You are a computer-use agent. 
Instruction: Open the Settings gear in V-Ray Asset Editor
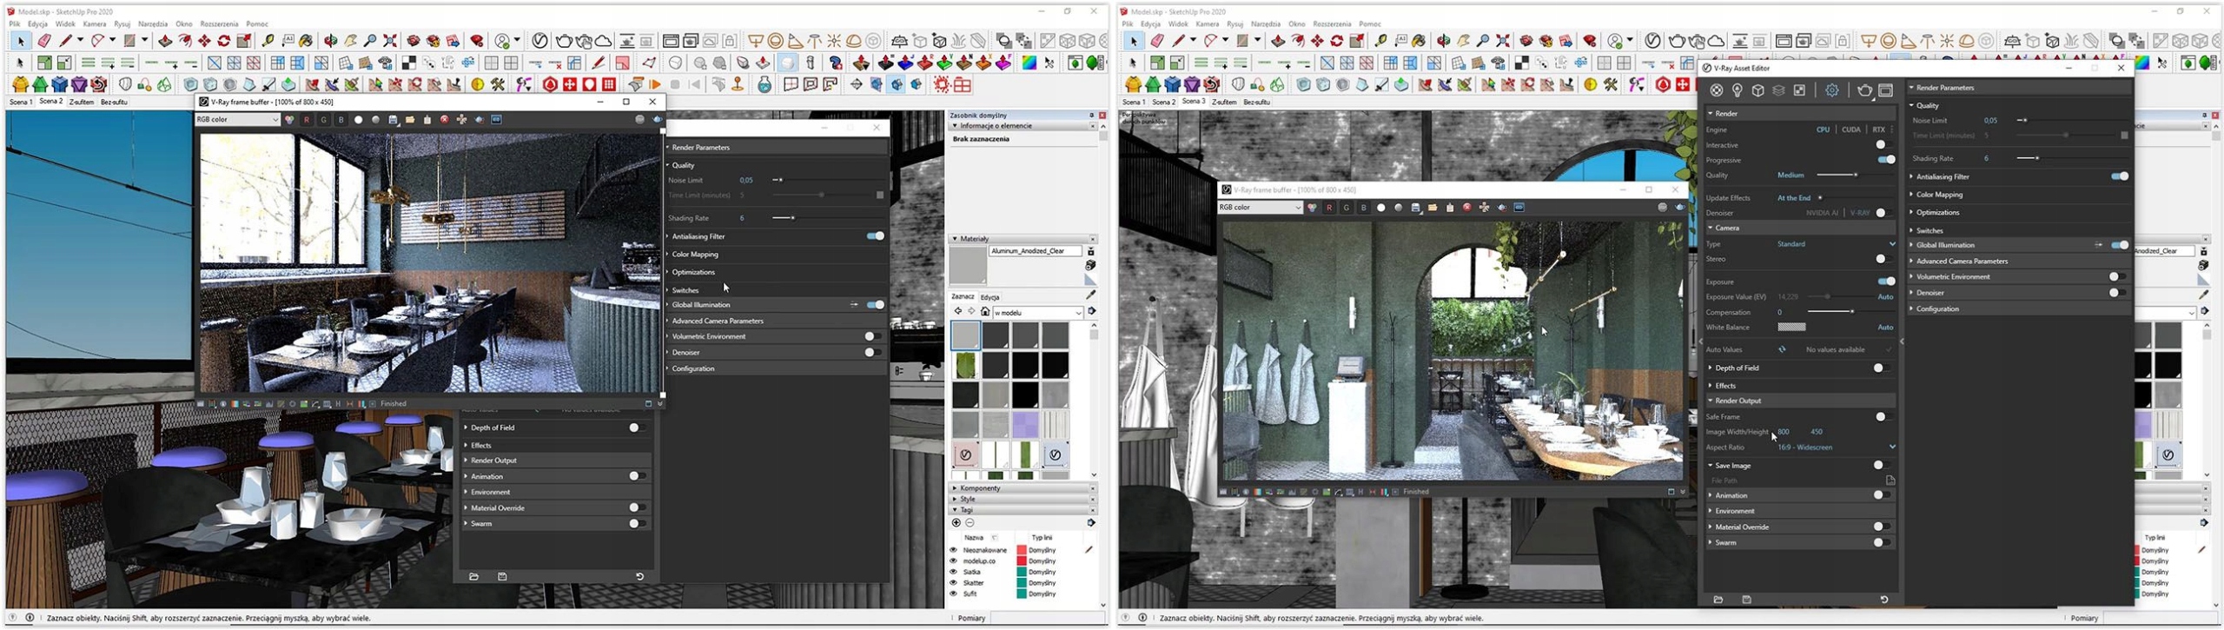coord(1832,90)
